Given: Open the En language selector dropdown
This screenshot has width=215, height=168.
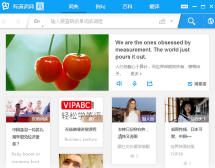Looking at the screenshot, I should 37,21.
